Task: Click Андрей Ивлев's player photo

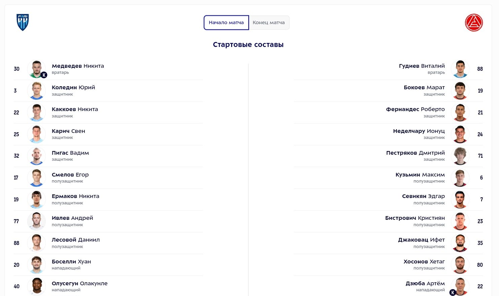Action: pos(36,221)
